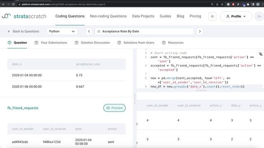Go to previous question arrow
The height and width of the screenshot is (148, 264).
[89, 31]
